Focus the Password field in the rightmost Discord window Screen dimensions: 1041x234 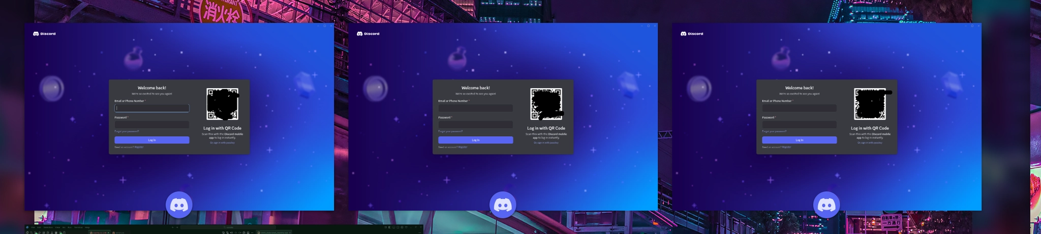pyautogui.click(x=800, y=125)
